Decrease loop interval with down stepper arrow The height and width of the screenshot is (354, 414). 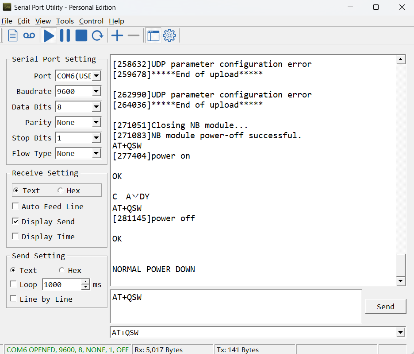[x=85, y=287]
